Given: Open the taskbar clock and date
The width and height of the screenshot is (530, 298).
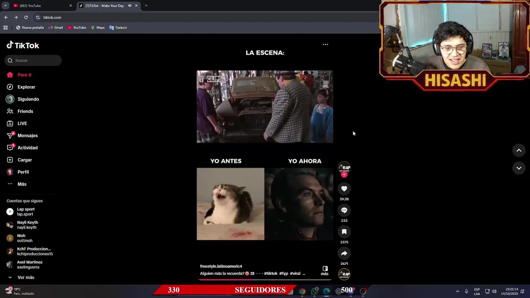Looking at the screenshot, I should (510, 291).
